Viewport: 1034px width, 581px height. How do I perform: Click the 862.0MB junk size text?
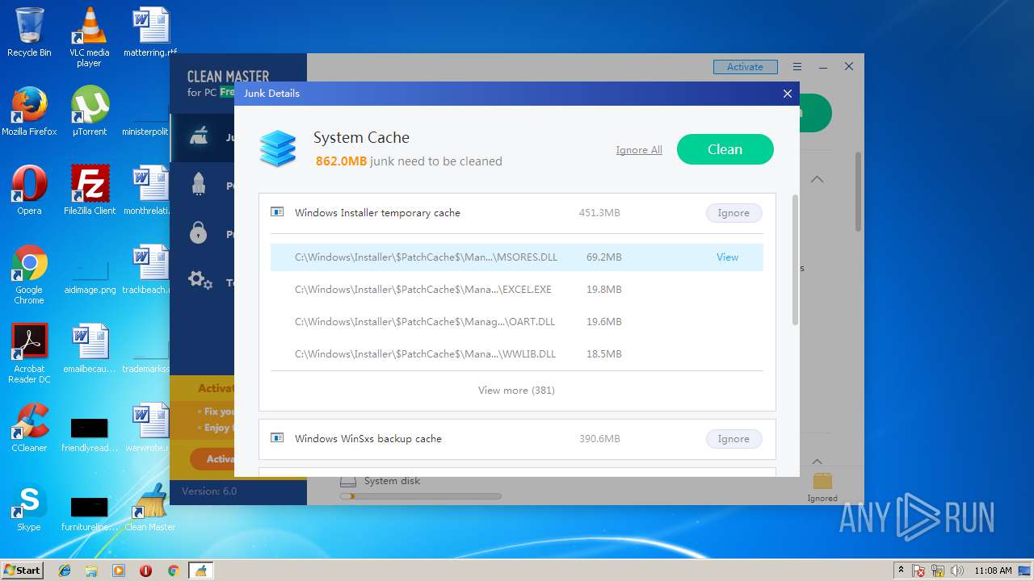click(341, 161)
